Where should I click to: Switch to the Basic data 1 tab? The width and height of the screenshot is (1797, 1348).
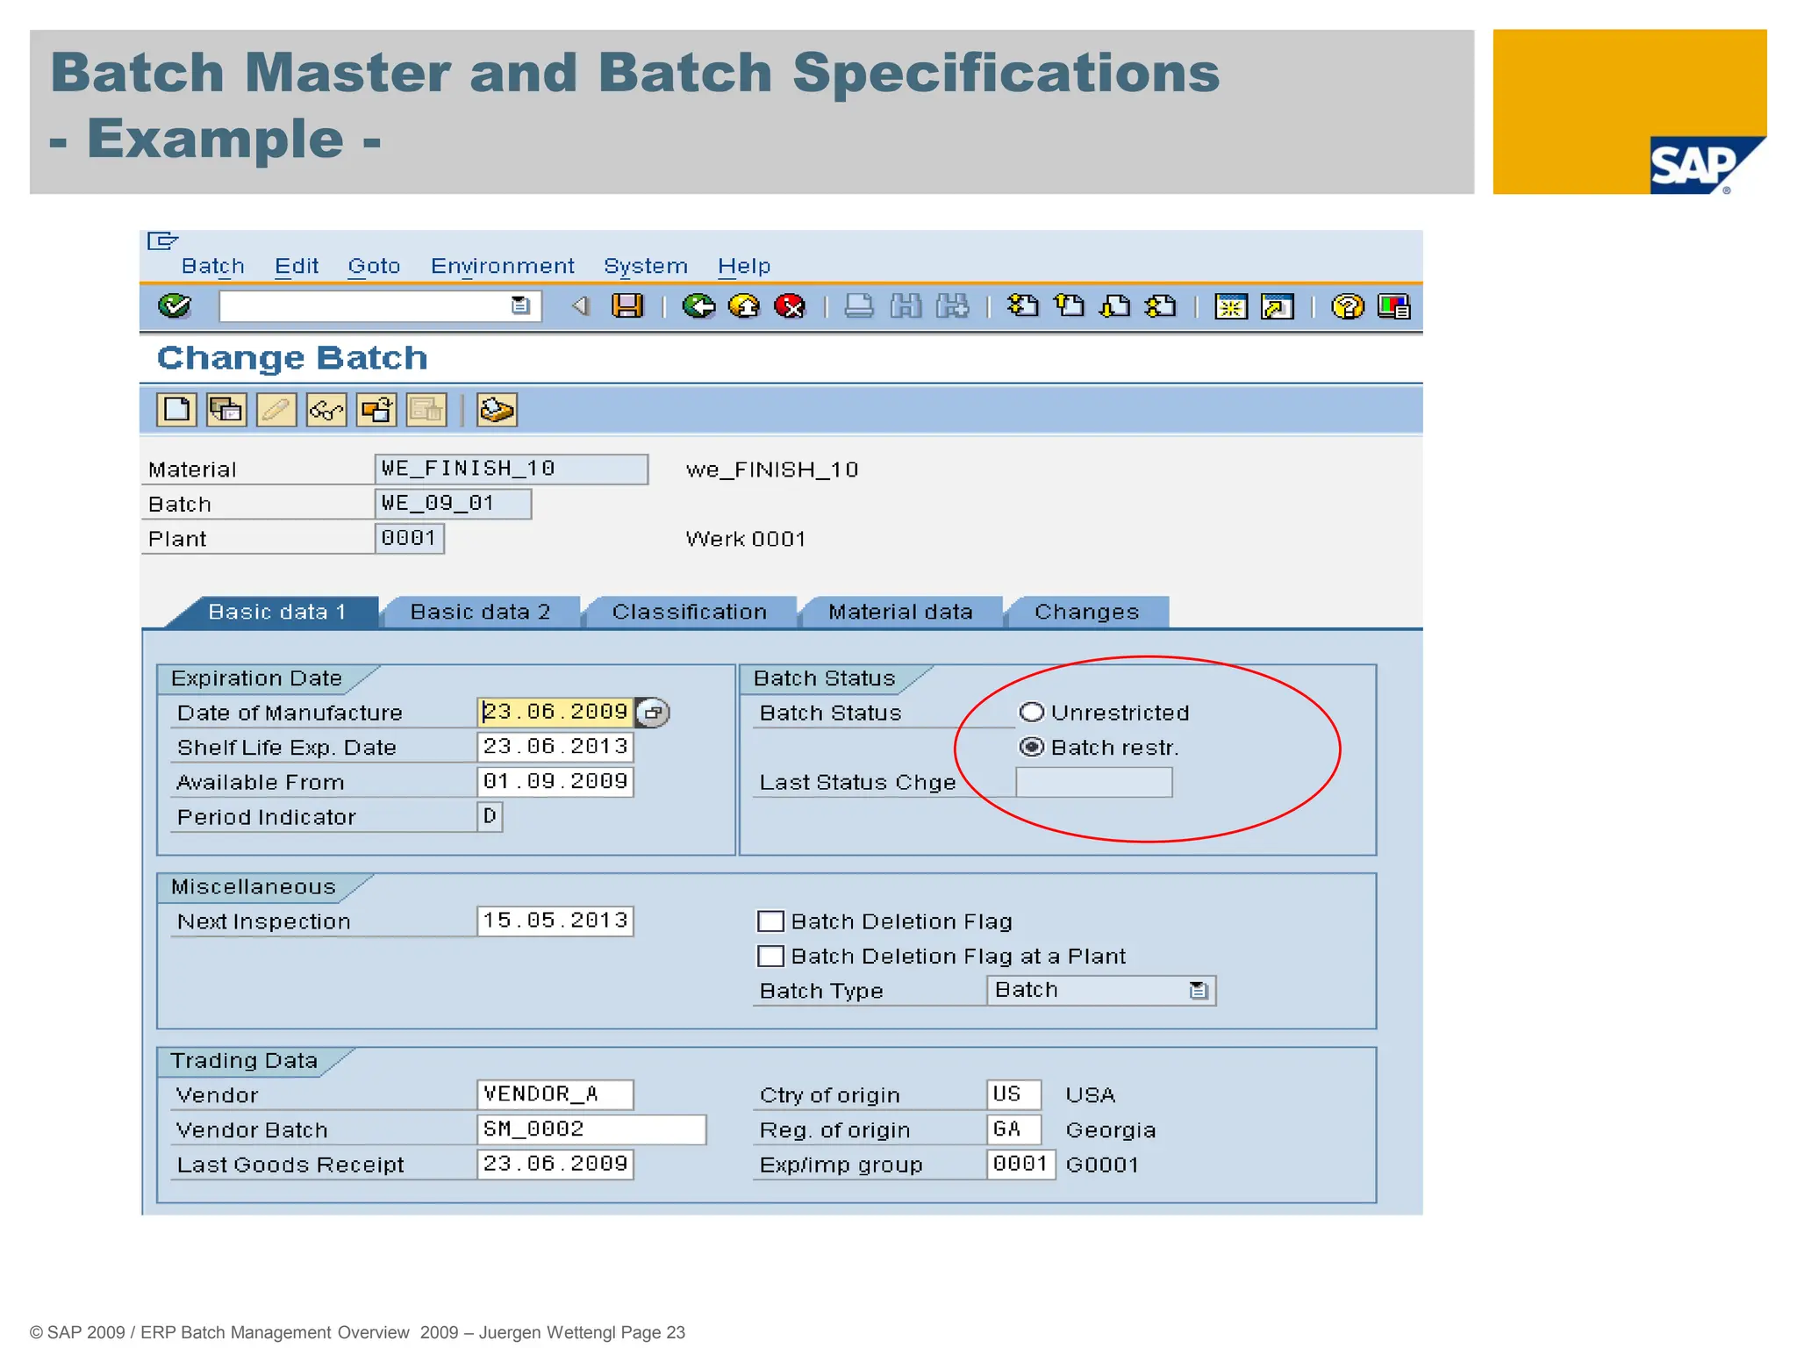tap(276, 612)
